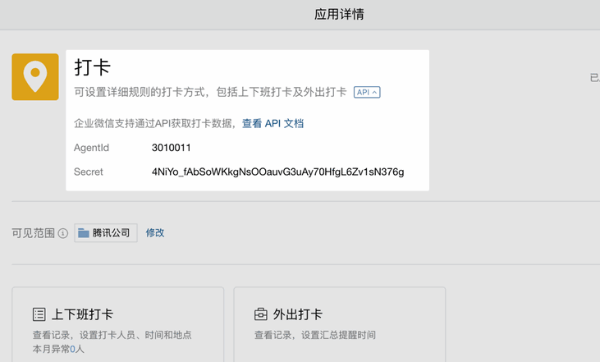Click the briefcase icon next to 外出打卡

(x=261, y=314)
